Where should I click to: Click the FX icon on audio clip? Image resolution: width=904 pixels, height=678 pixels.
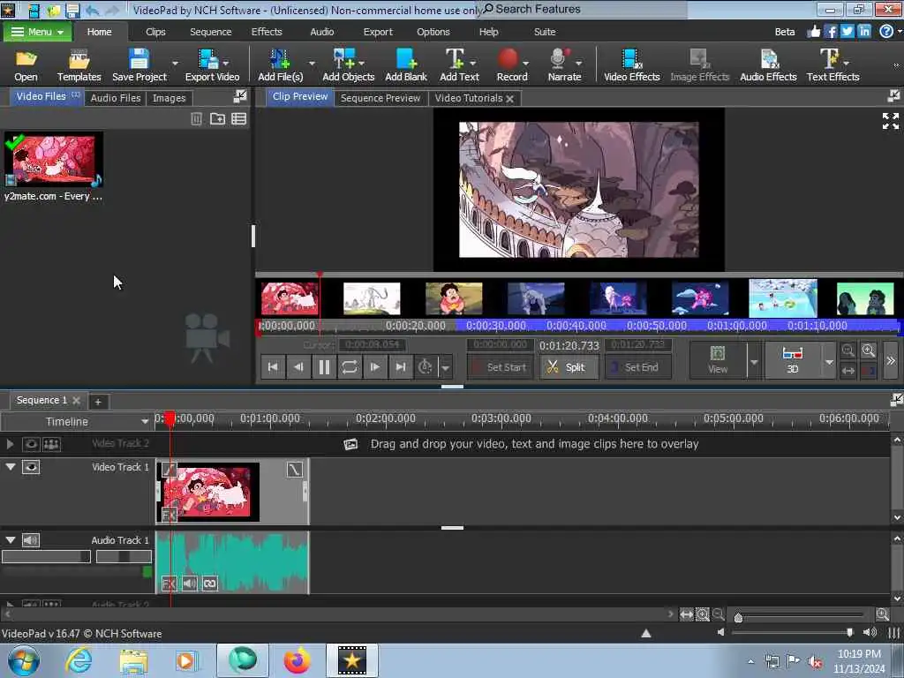(x=169, y=584)
